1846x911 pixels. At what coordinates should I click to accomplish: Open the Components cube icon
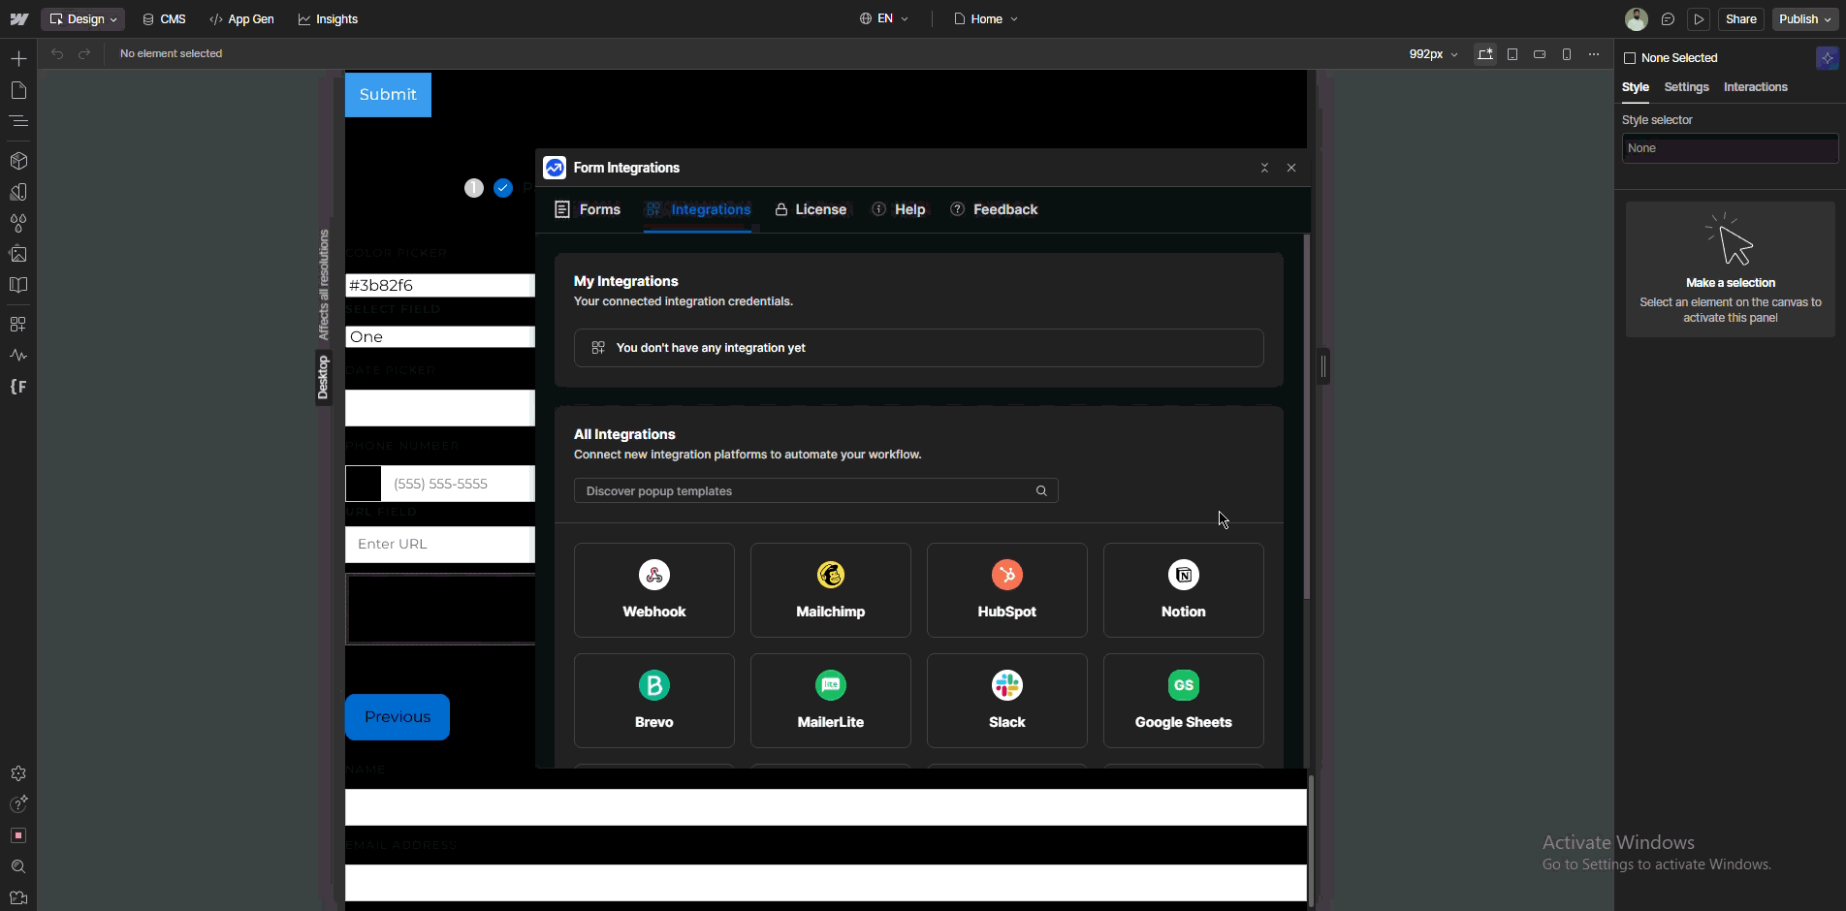[18, 161]
